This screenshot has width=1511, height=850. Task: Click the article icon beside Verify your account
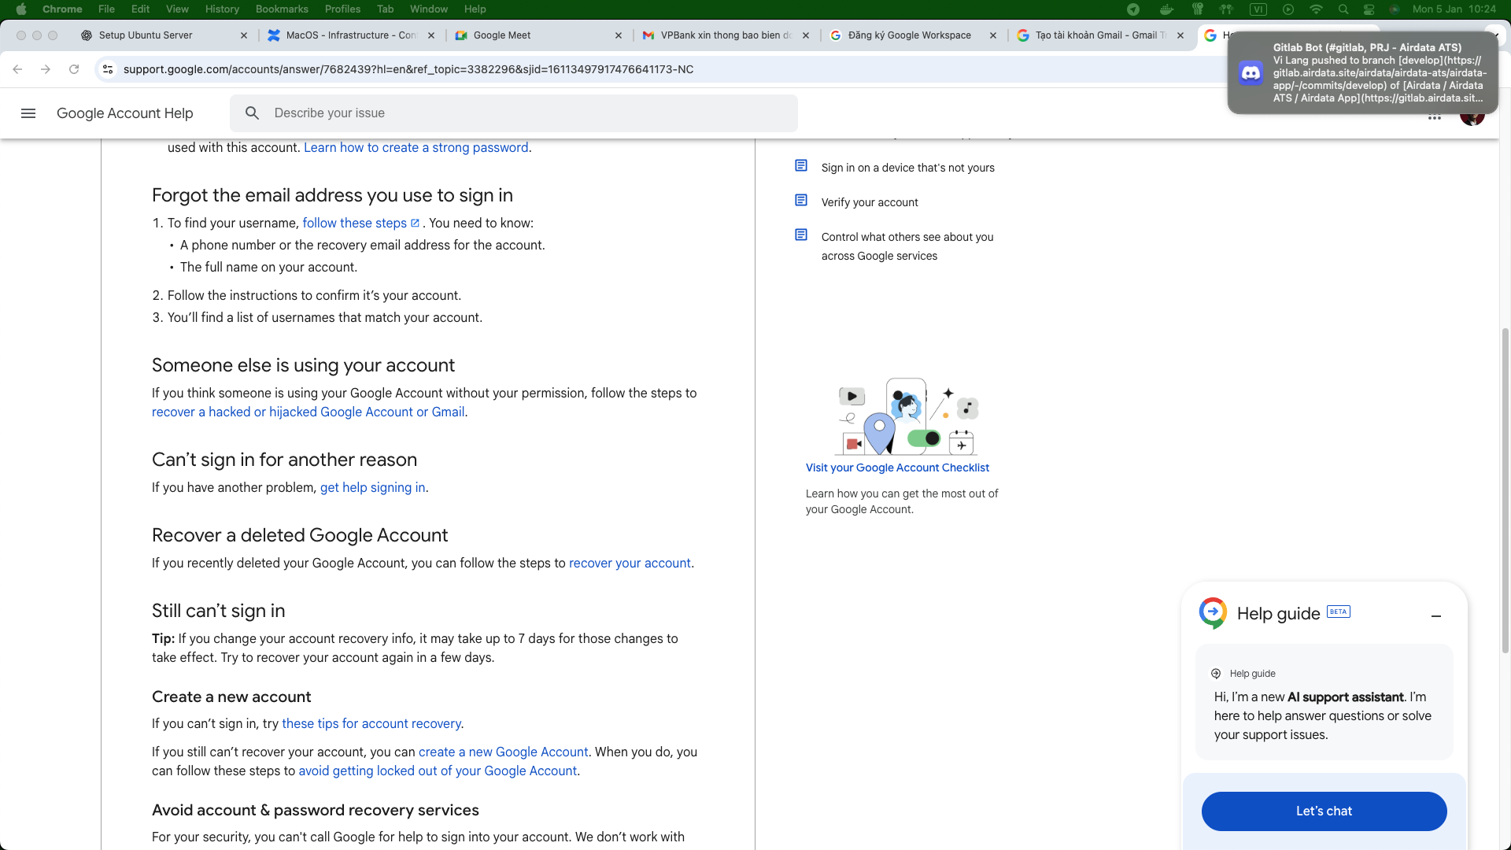(x=801, y=201)
